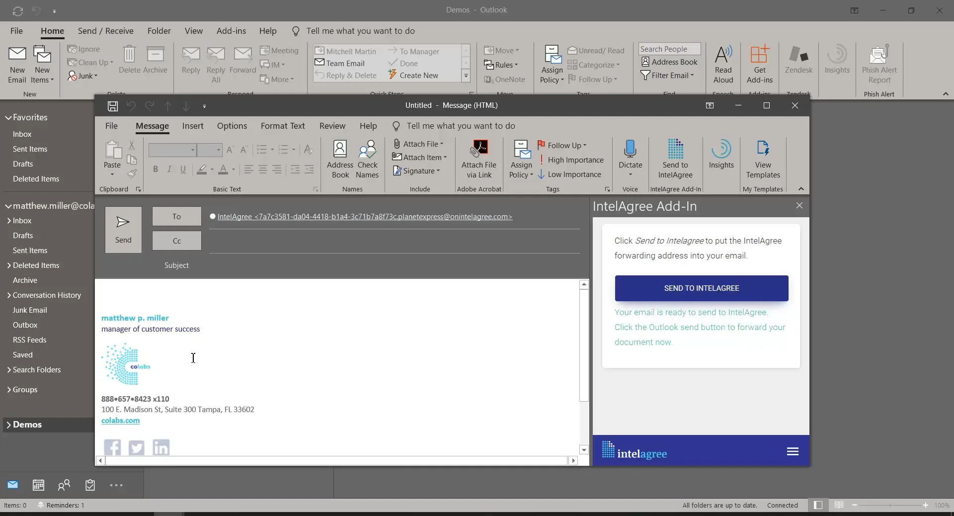954x516 pixels.
Task: Toggle Center alignment
Action: click(263, 170)
